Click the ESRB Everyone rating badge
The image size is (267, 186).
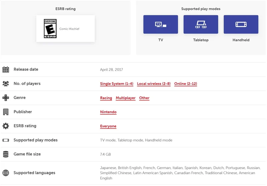50,28
